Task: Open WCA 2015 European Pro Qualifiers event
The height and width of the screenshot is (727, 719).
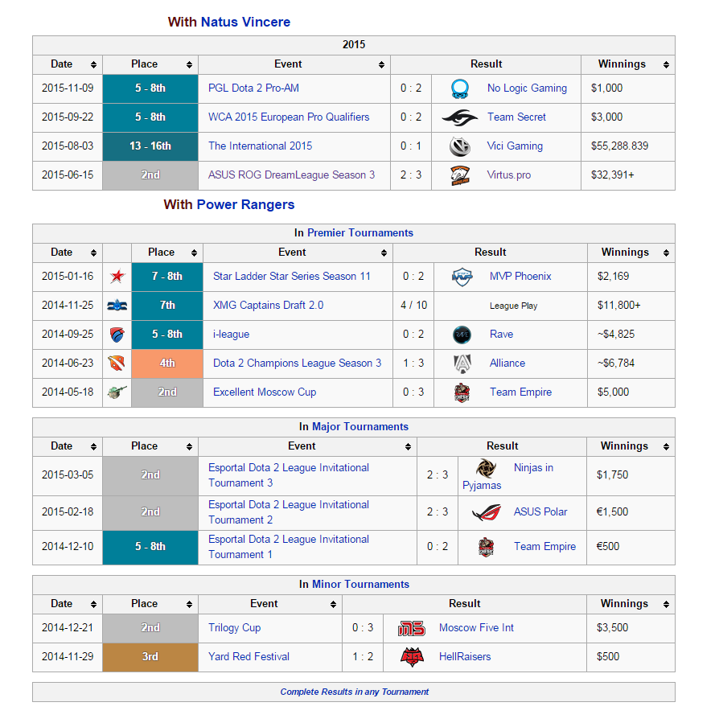Action: pos(289,117)
